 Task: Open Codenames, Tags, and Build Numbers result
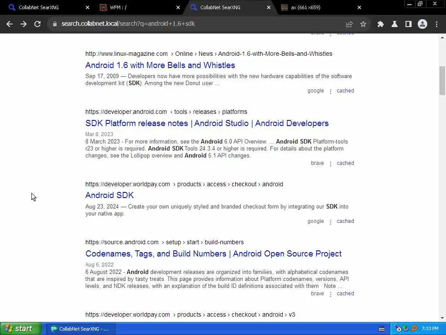coord(213,253)
